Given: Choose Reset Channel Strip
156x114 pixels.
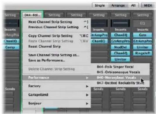Looking at the screenshot, I should coord(57,46).
